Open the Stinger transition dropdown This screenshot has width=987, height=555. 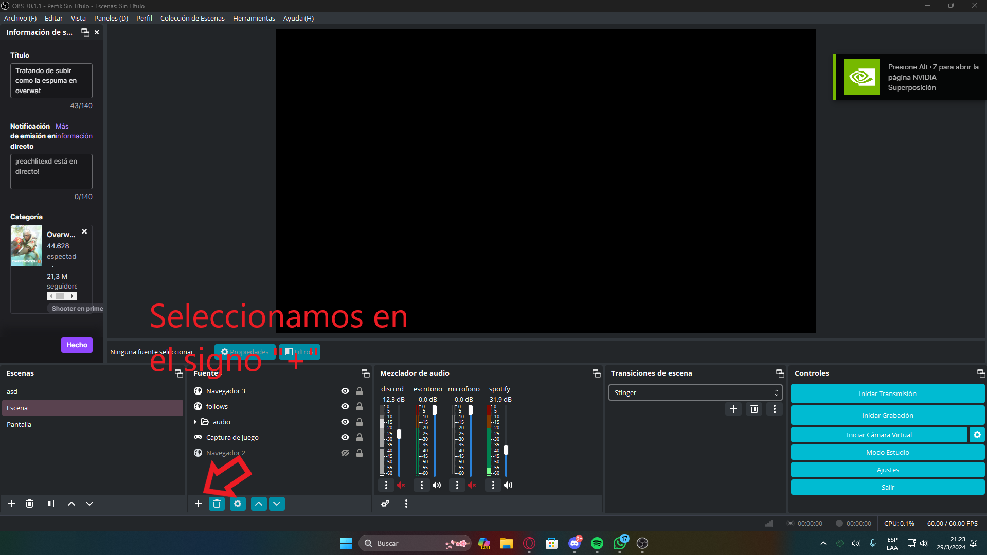(695, 392)
